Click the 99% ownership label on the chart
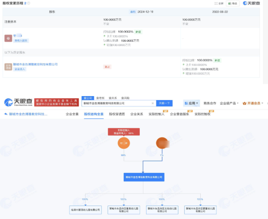 (123, 155)
